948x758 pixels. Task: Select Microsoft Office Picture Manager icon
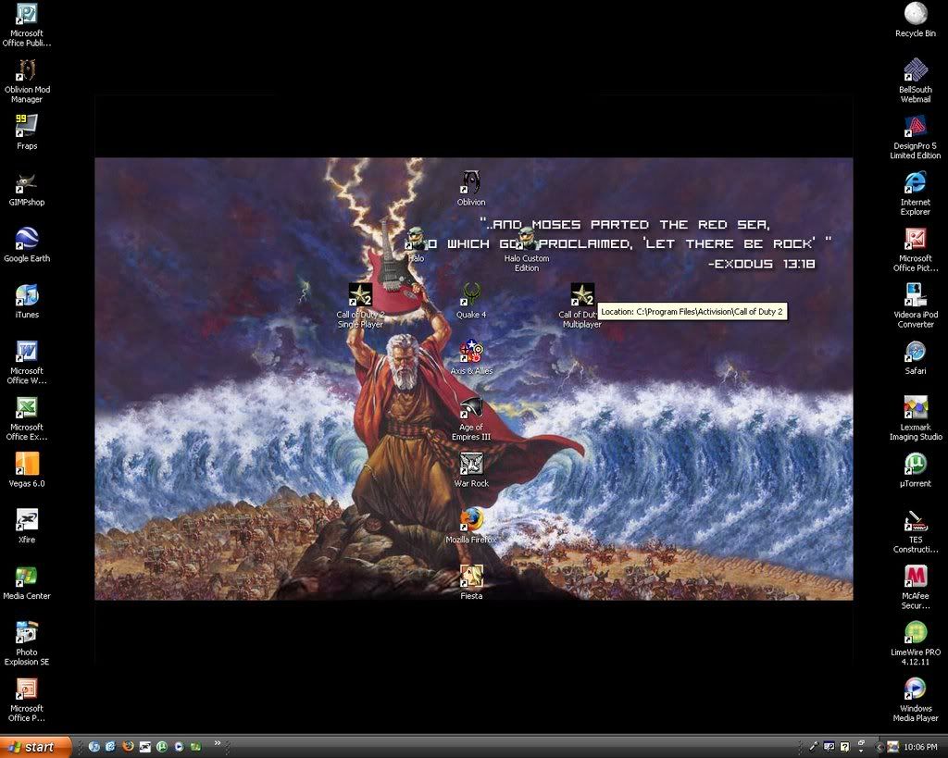[x=916, y=250]
